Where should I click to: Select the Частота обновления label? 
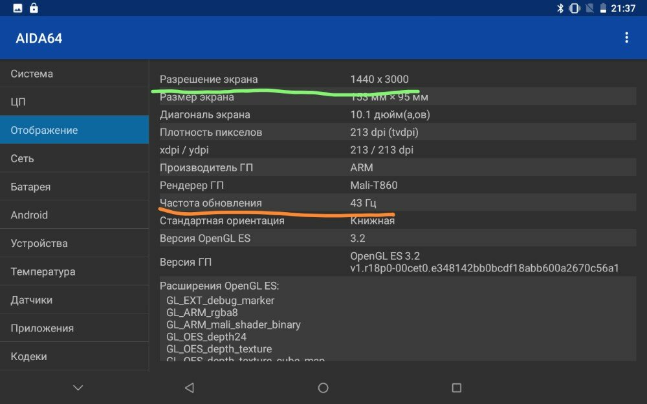pyautogui.click(x=211, y=203)
